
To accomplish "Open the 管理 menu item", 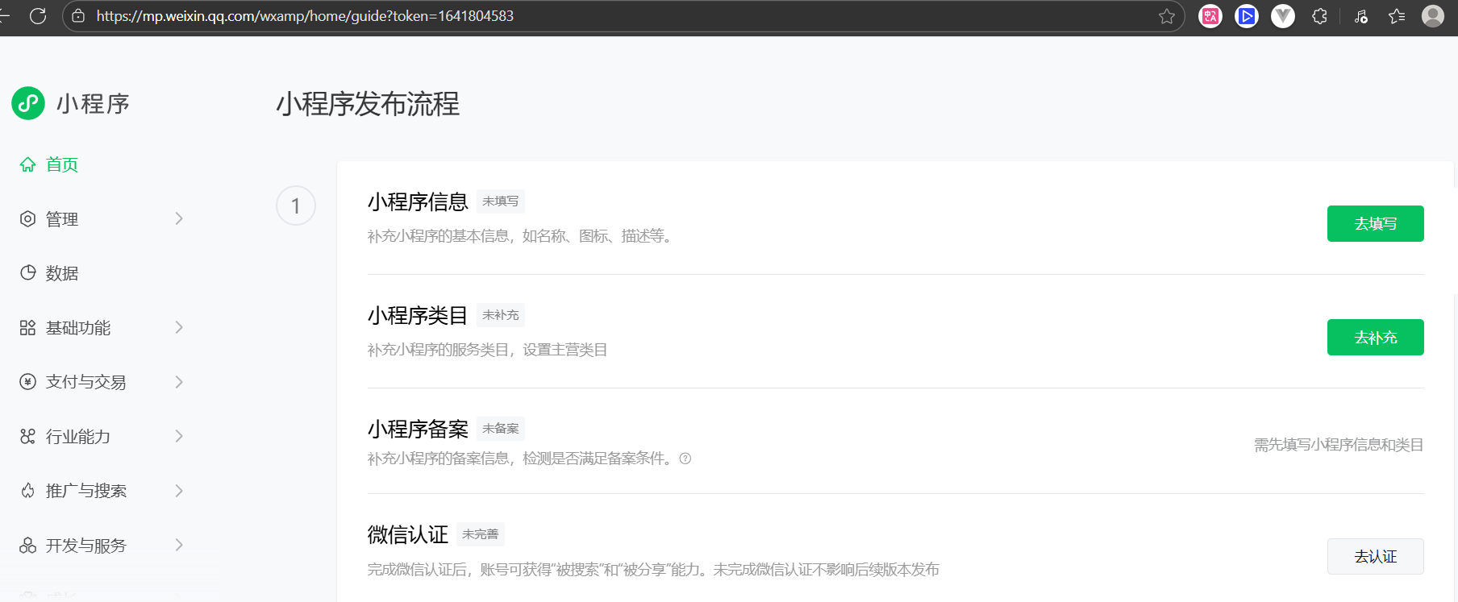I will click(x=62, y=219).
